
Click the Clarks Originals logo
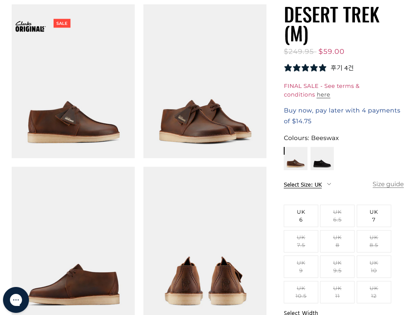(x=30, y=27)
